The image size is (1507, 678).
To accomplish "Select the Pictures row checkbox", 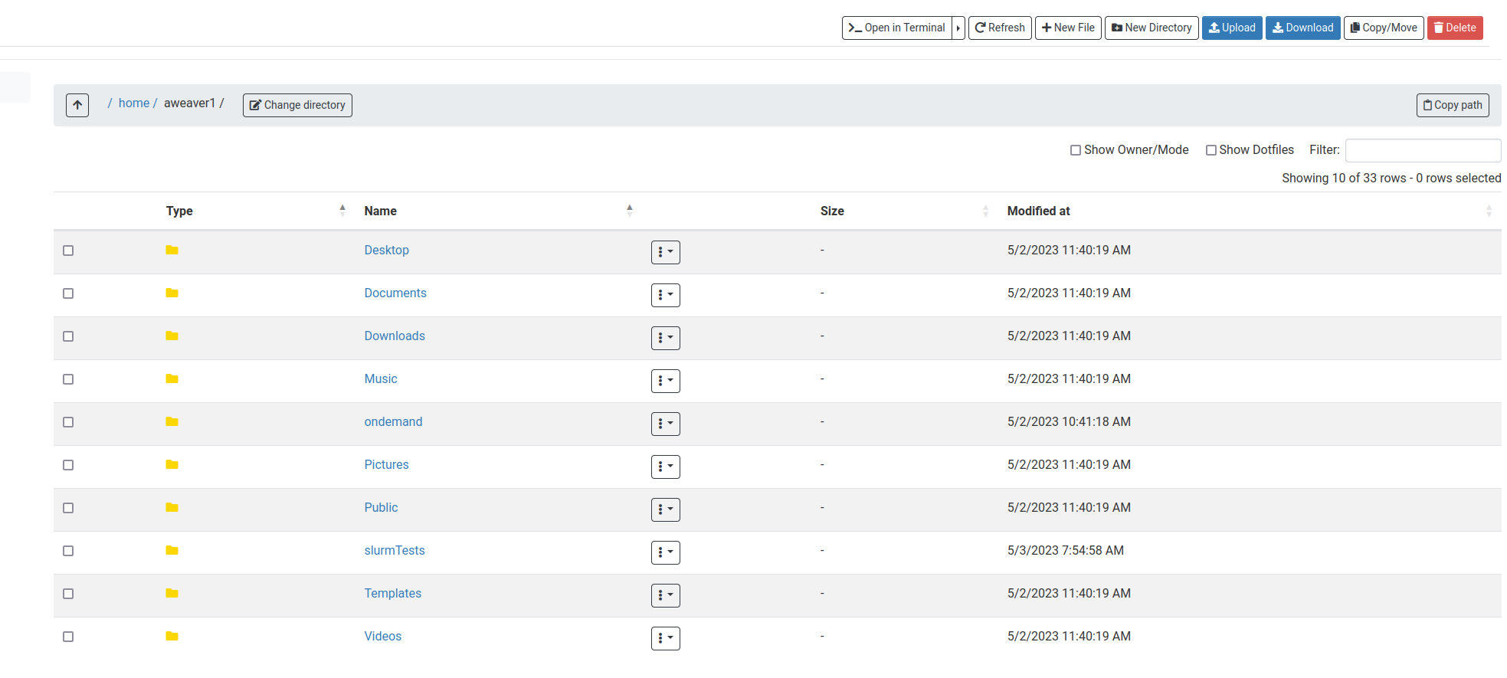I will pyautogui.click(x=68, y=465).
